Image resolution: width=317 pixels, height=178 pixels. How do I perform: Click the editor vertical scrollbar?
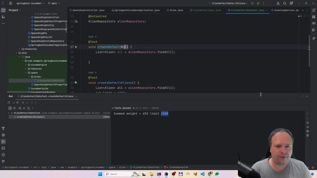coord(309,51)
